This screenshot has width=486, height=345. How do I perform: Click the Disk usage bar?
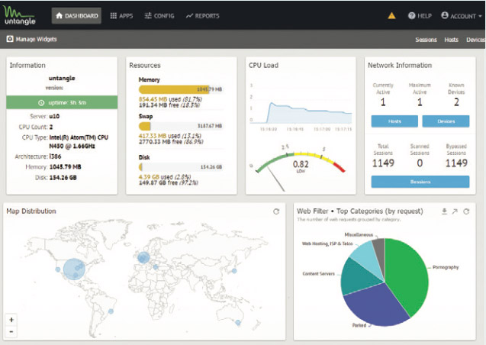coord(180,167)
